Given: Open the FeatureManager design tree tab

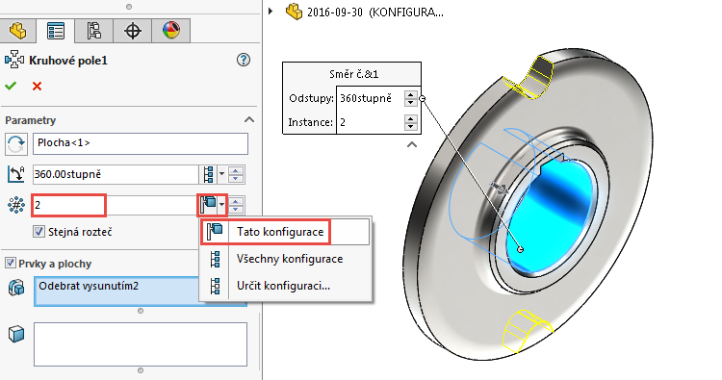Looking at the screenshot, I should coord(18,31).
